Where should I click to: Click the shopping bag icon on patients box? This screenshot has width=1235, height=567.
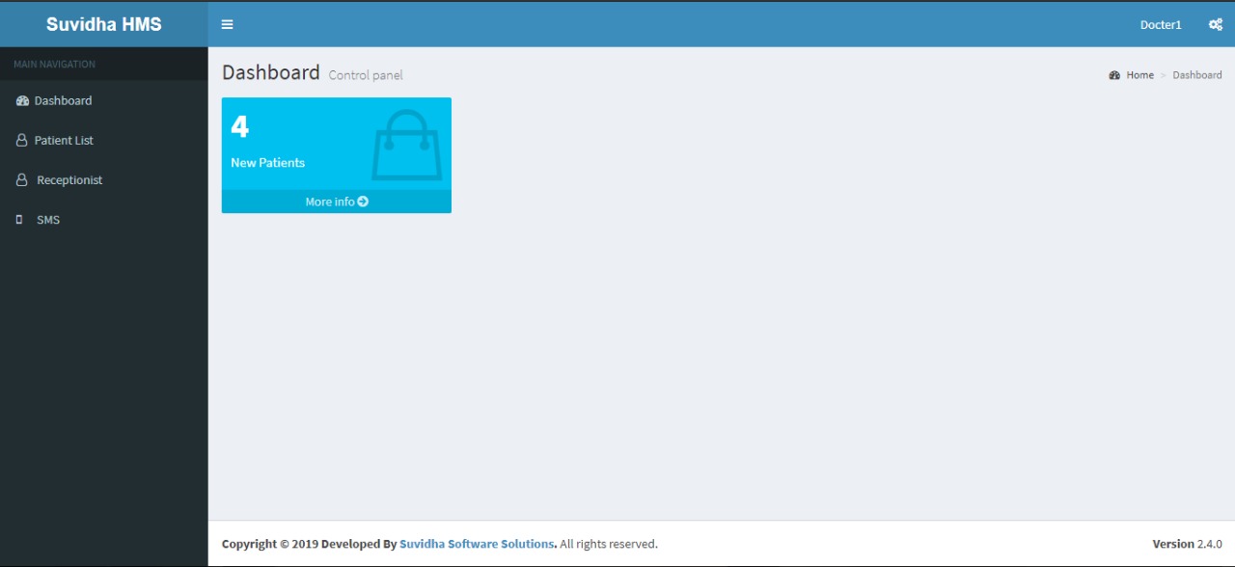(407, 145)
